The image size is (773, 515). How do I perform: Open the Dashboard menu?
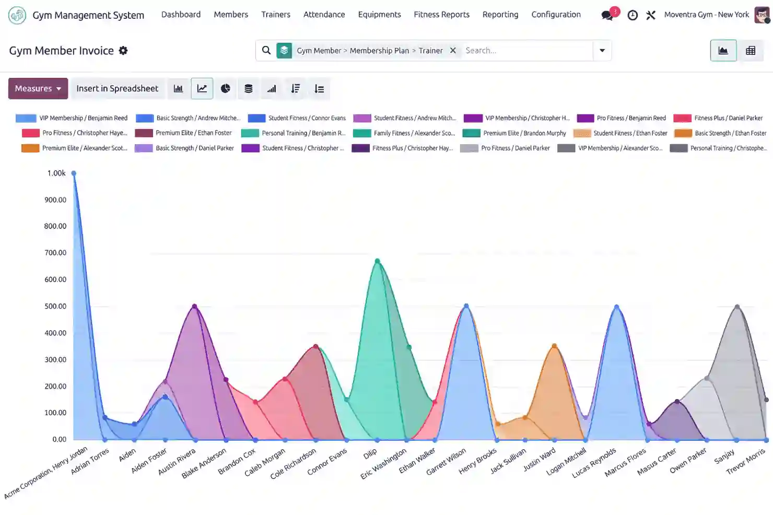[x=181, y=15]
